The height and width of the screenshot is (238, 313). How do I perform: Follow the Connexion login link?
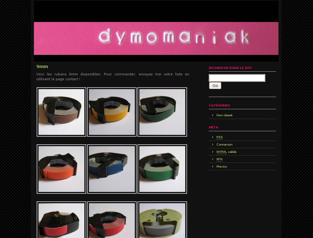[x=224, y=145]
